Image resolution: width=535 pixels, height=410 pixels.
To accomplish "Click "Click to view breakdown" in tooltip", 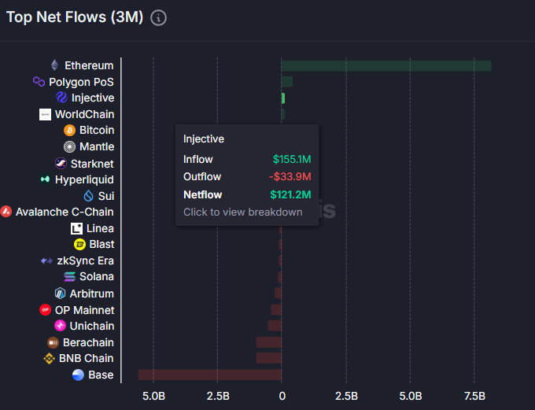I will click(243, 212).
